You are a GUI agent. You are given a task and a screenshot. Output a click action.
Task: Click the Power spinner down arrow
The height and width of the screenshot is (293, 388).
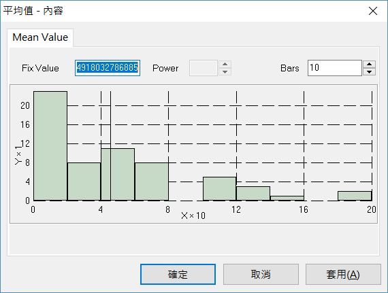pos(225,72)
